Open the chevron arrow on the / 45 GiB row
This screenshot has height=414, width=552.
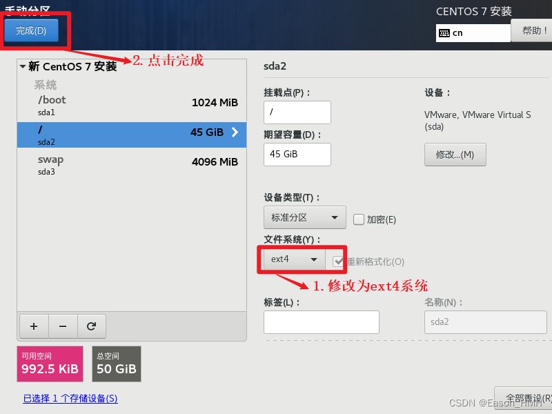(x=235, y=132)
